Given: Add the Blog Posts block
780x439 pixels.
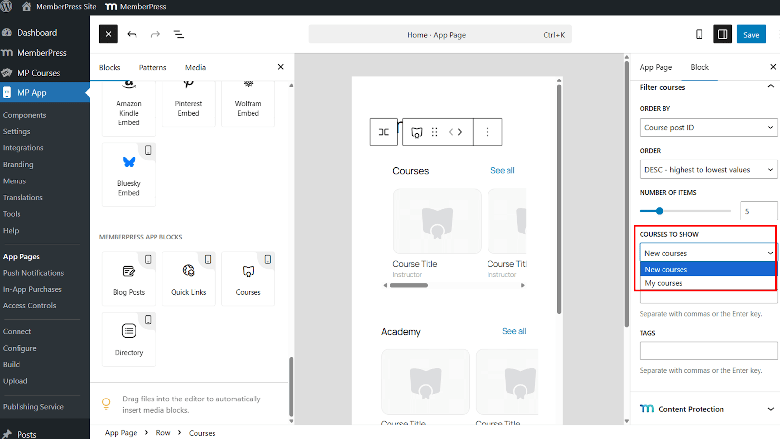Looking at the screenshot, I should pos(129,279).
